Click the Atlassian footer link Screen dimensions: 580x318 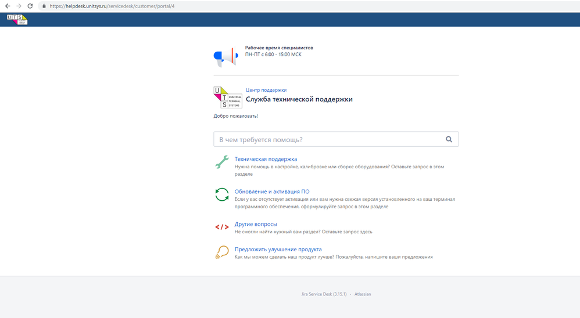point(363,294)
